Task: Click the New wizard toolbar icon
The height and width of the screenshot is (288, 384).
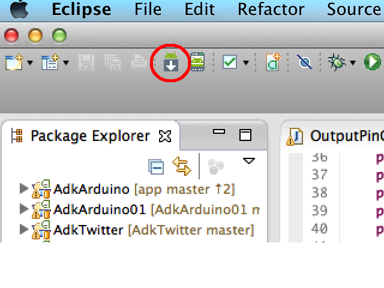Action: pos(13,62)
